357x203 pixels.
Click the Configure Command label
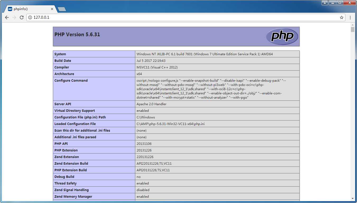click(71, 81)
